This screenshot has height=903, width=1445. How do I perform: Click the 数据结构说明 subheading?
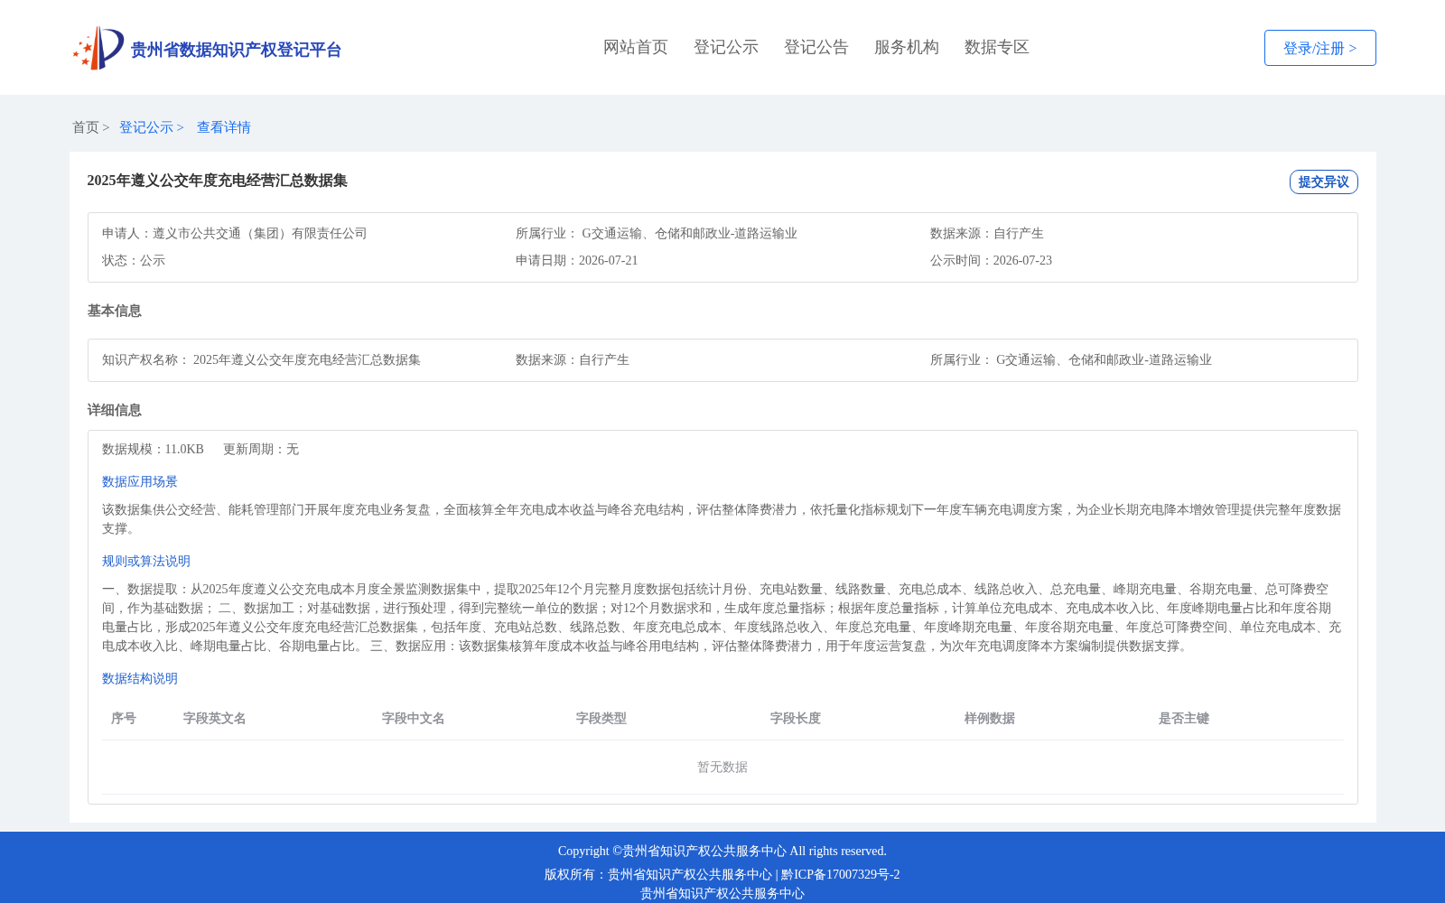point(140,678)
